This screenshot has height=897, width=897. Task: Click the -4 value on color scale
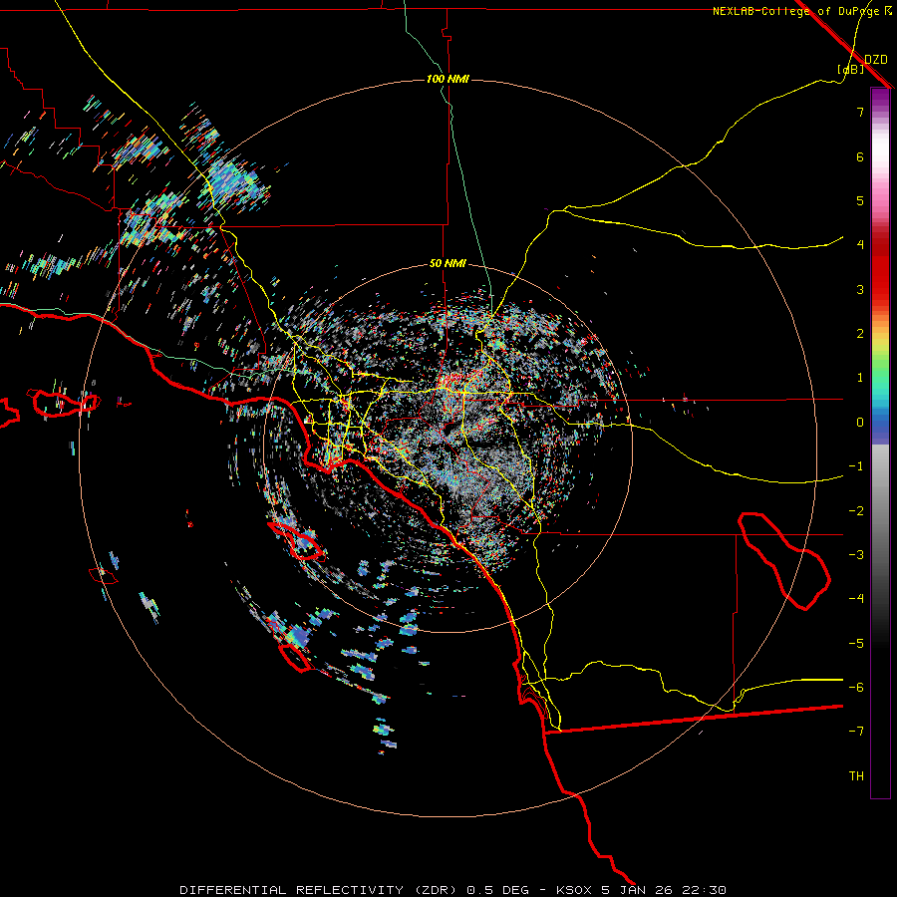point(856,599)
